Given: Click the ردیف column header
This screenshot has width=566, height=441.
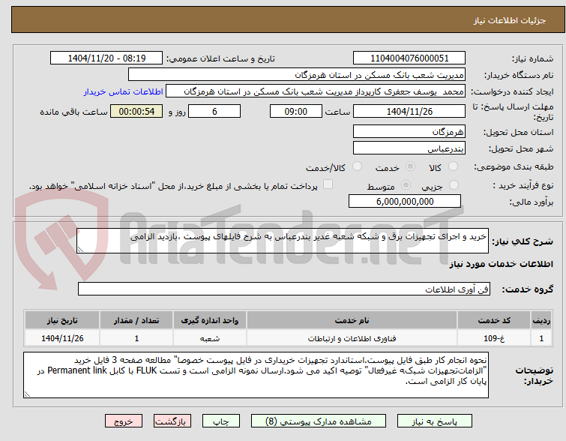Looking at the screenshot, I should coord(541,320).
